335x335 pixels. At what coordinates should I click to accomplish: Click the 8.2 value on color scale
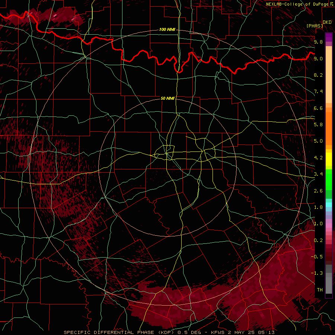point(318,75)
